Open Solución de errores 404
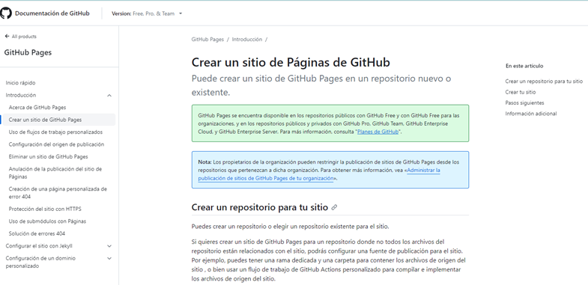588x285 pixels. (37, 233)
